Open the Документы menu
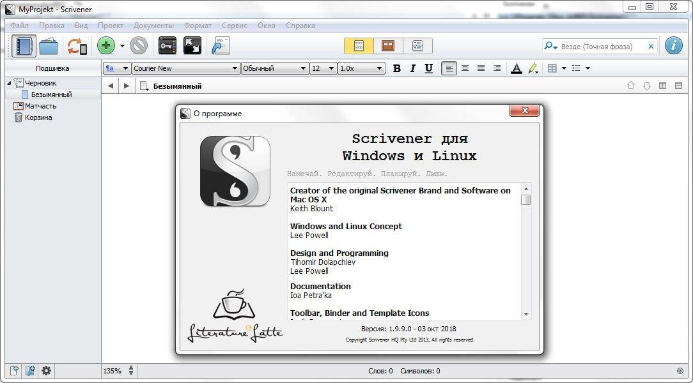 point(153,26)
